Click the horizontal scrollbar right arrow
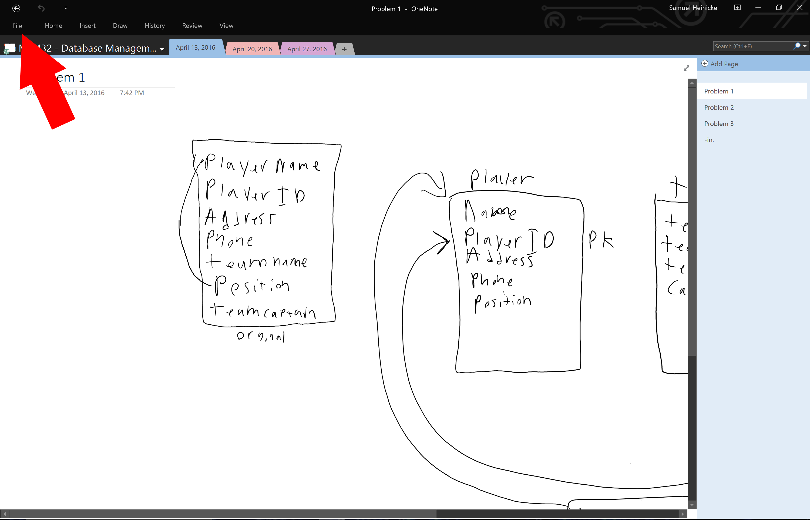 click(x=682, y=514)
